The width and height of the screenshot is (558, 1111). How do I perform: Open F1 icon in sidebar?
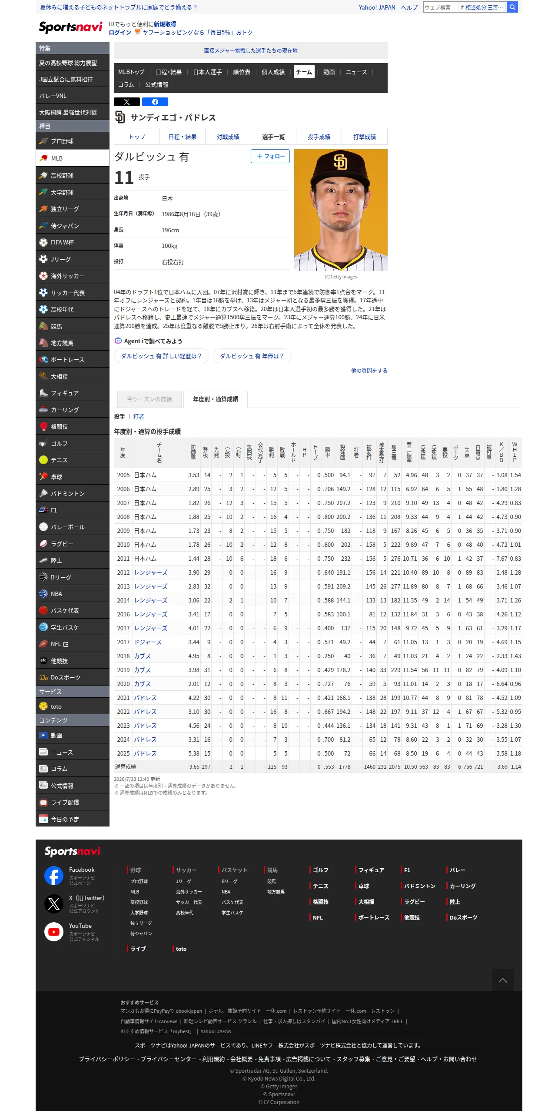(43, 510)
